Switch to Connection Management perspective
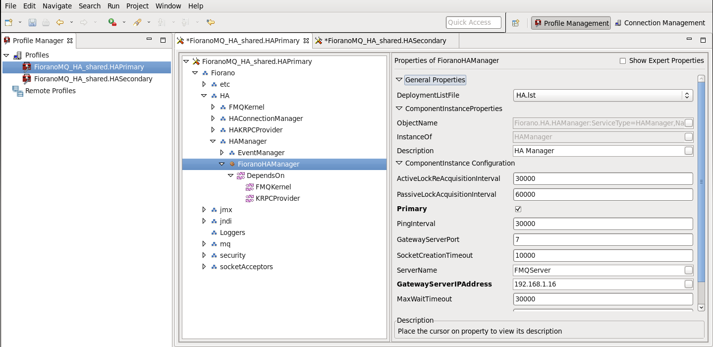The width and height of the screenshot is (713, 347). (659, 23)
